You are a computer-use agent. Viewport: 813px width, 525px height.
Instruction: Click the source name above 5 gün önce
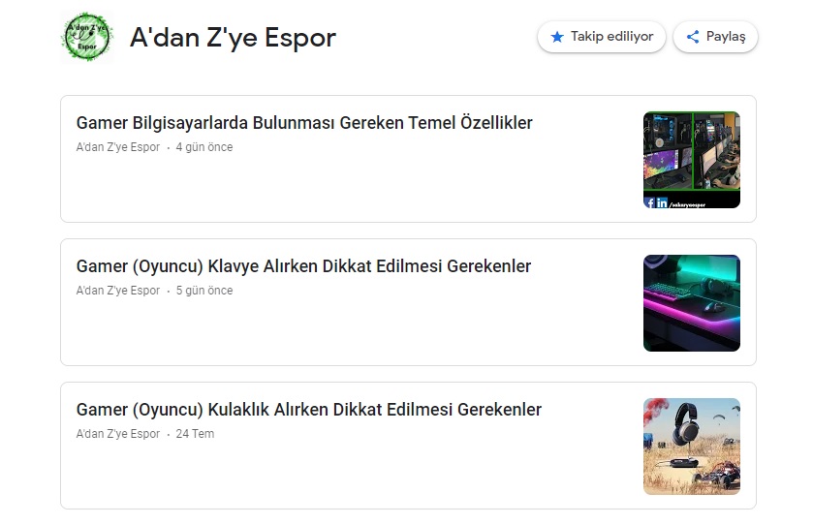(x=118, y=291)
